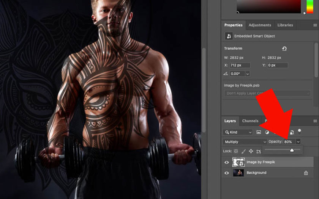Click the prevent artboard auto-nesting lock icon
Viewport: 319px width, 199px height.
coord(259,151)
